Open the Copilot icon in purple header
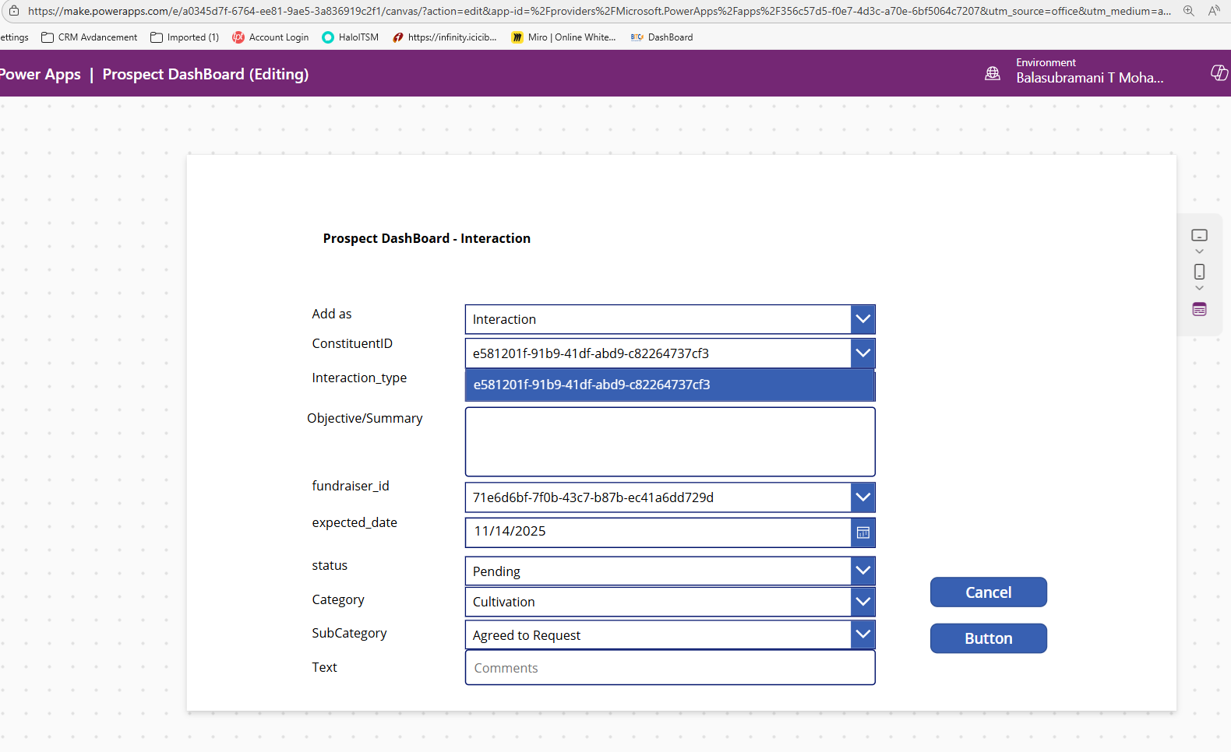The image size is (1231, 752). tap(1219, 72)
